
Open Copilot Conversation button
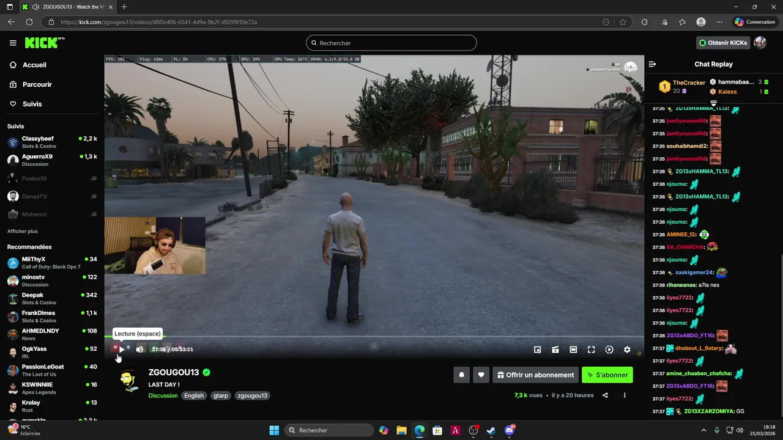coord(755,22)
